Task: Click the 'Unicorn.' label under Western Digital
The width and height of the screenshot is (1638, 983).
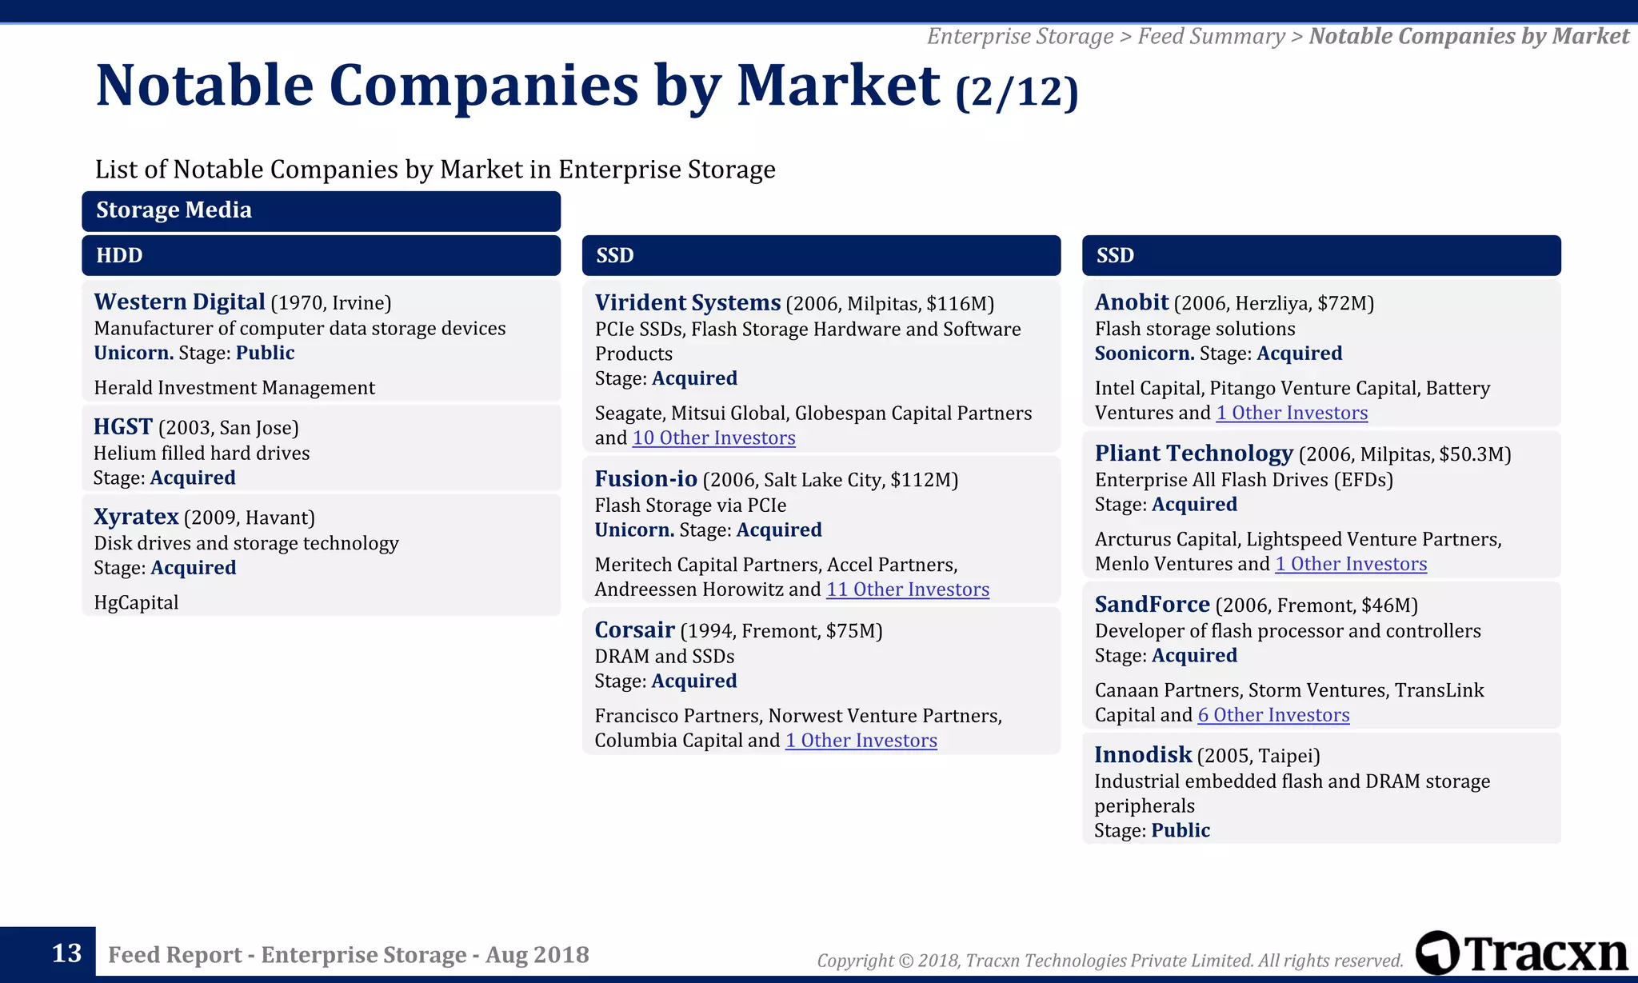Action: 134,353
